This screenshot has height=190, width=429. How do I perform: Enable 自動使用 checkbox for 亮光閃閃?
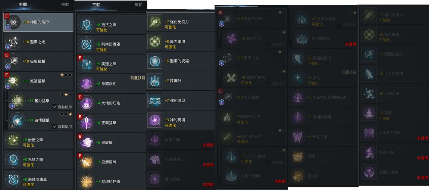click(268, 44)
